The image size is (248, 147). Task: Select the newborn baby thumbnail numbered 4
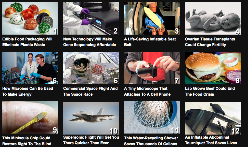(213, 18)
